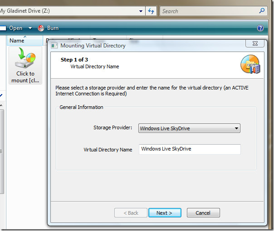Image resolution: width=274 pixels, height=231 pixels.
Task: Sort by the Name column header
Action: click(x=25, y=41)
